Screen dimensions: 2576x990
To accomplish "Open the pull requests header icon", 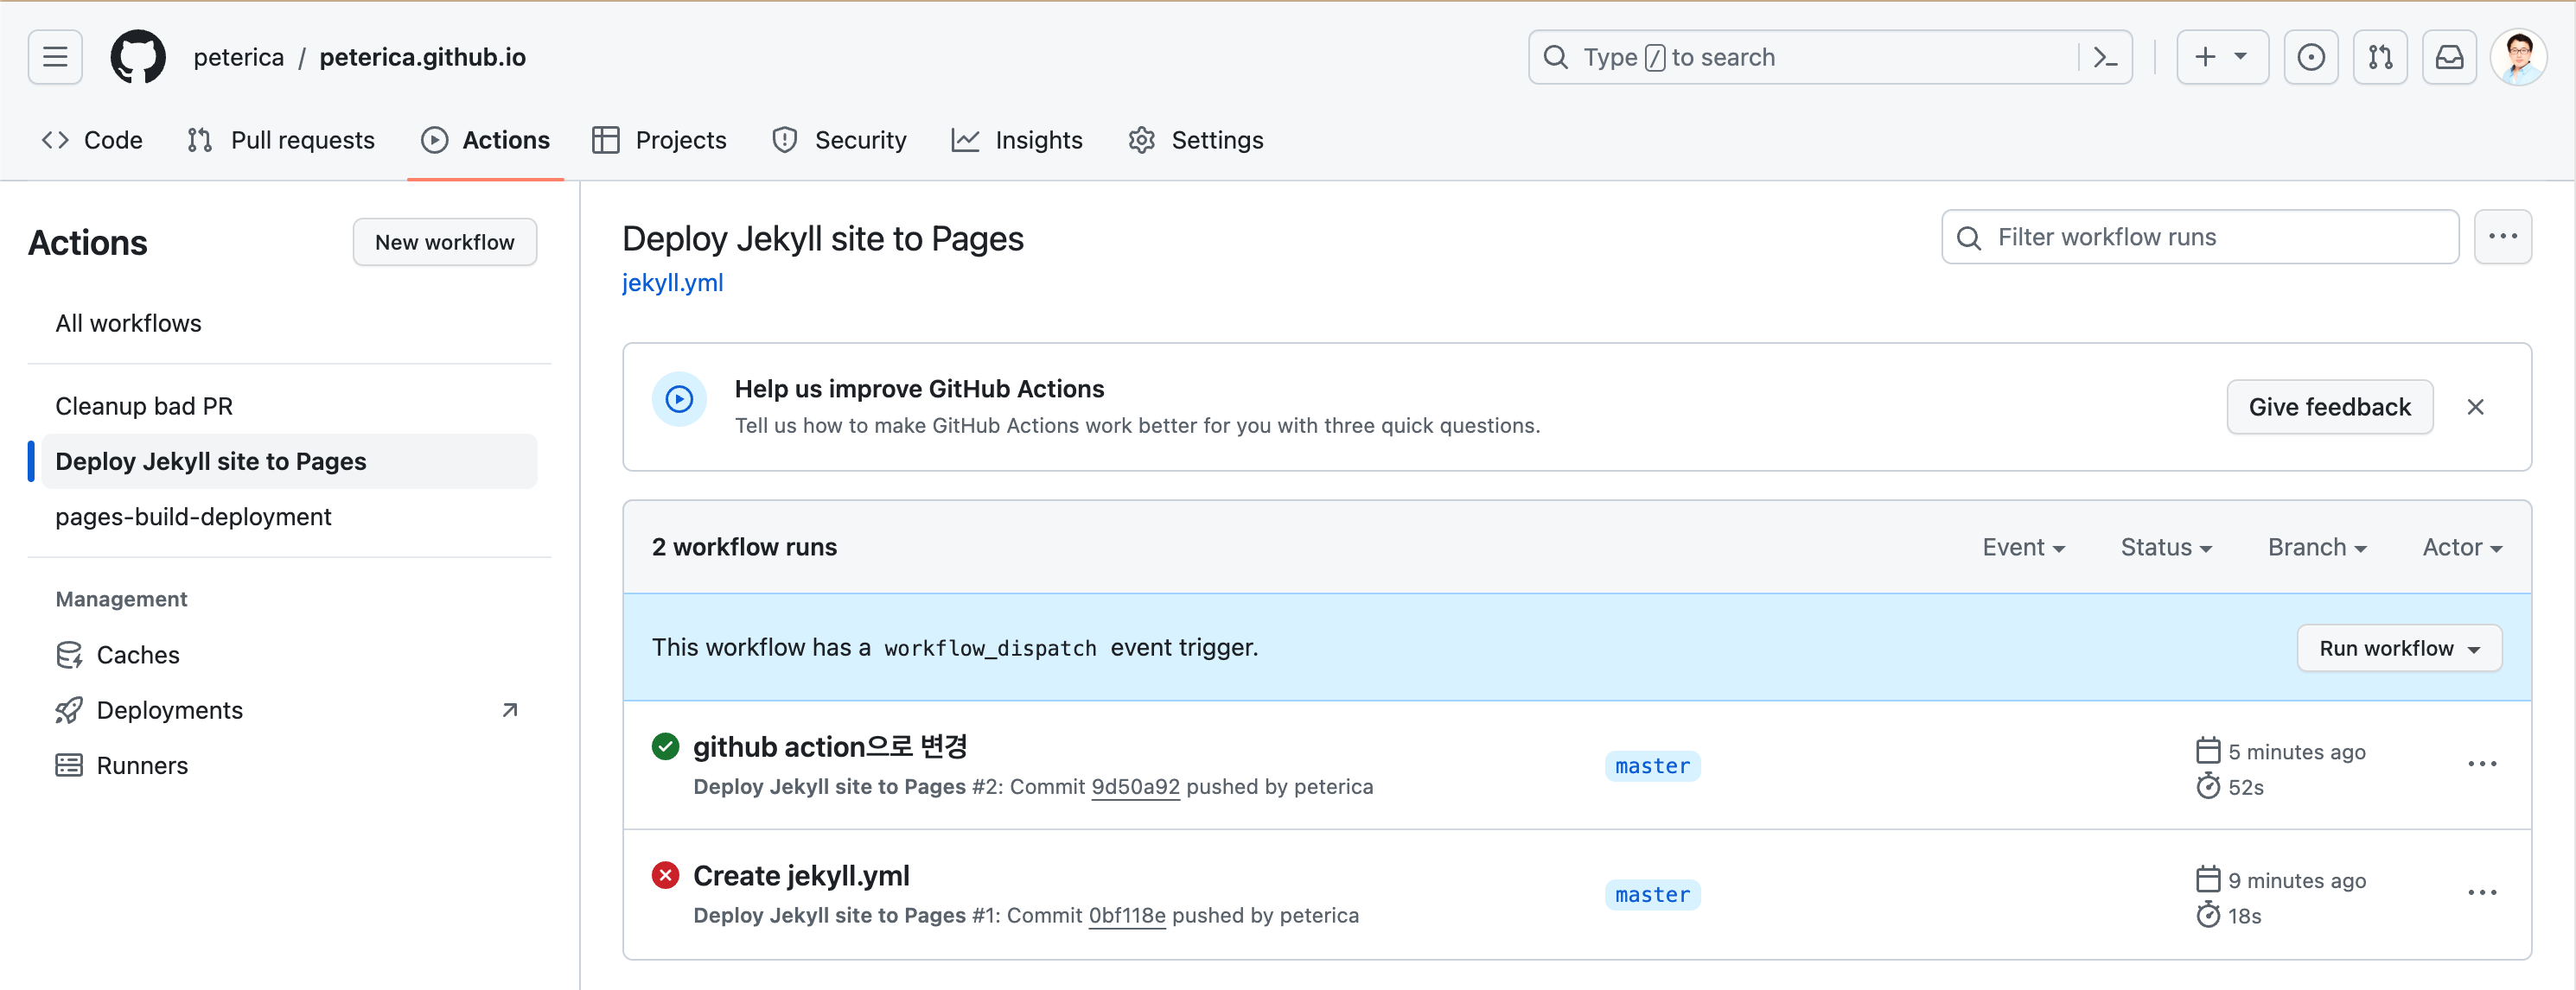I will point(2380,57).
